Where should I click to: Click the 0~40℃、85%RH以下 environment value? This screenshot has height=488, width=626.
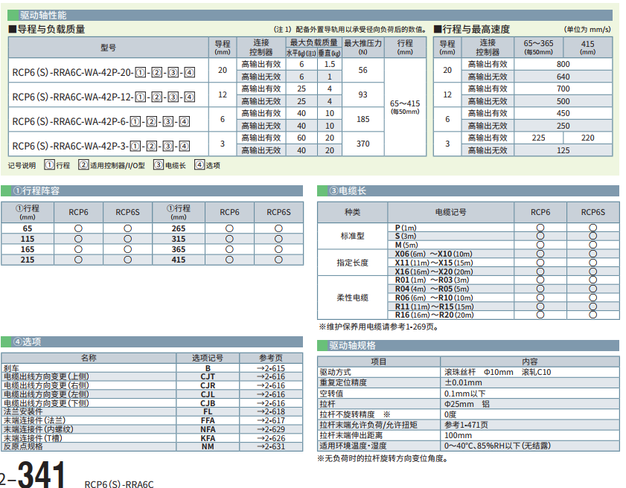tap(497, 446)
